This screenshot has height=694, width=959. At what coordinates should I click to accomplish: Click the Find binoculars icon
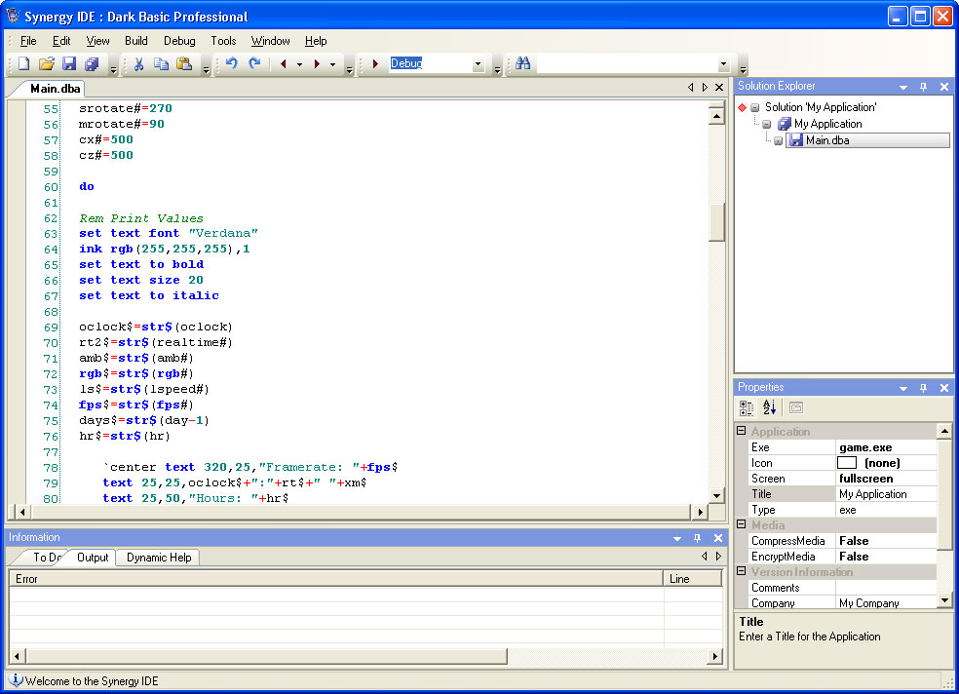tap(522, 64)
